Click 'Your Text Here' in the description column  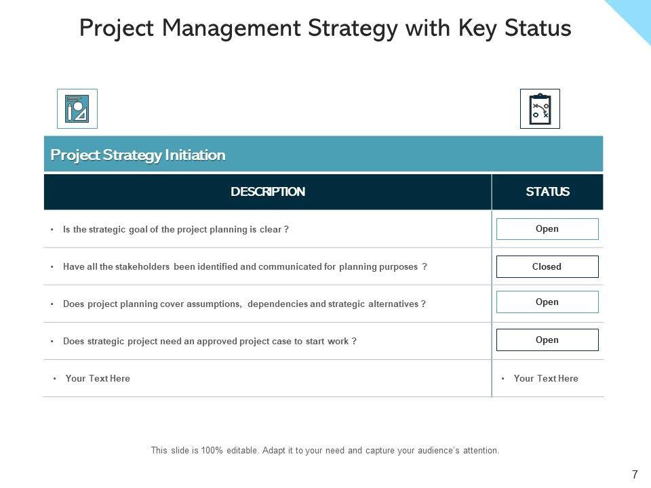point(98,379)
